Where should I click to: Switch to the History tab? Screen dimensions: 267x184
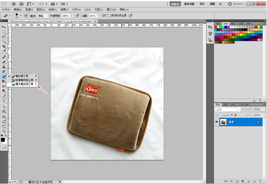(243, 105)
